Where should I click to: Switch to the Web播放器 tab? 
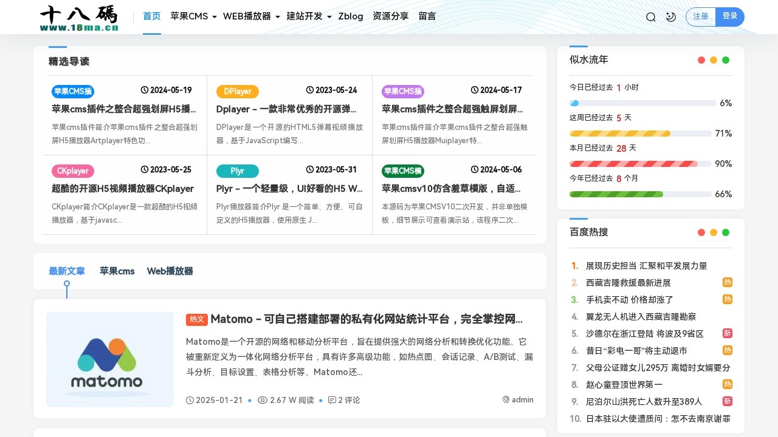[170, 271]
